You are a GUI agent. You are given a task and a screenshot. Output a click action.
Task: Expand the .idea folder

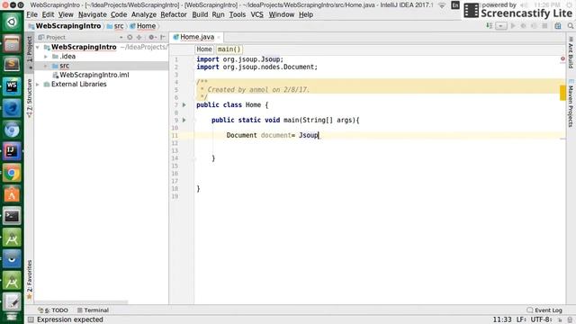(46, 57)
